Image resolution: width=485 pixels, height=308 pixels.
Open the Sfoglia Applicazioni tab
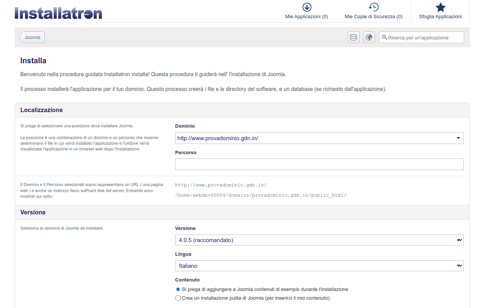(440, 11)
